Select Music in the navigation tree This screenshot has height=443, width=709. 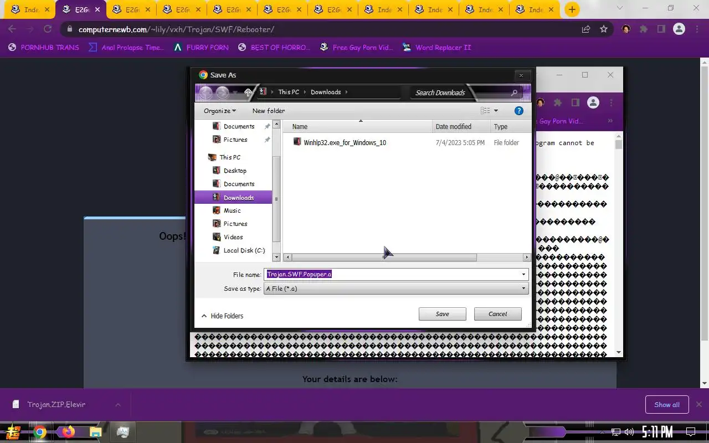(x=232, y=210)
